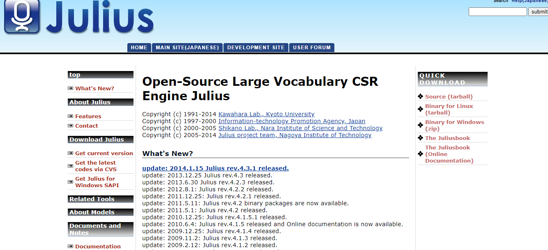
Task: Click the Documents and Notes sidebar header
Action: 101,229
